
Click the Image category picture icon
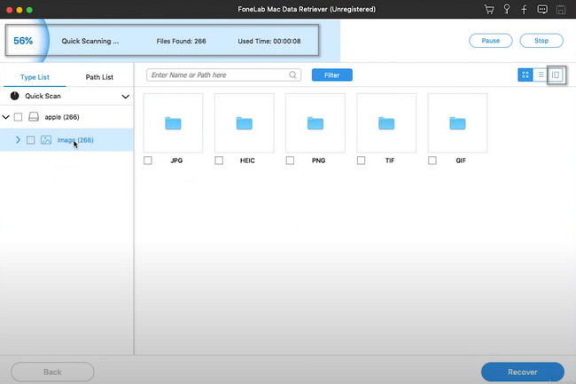[46, 140]
